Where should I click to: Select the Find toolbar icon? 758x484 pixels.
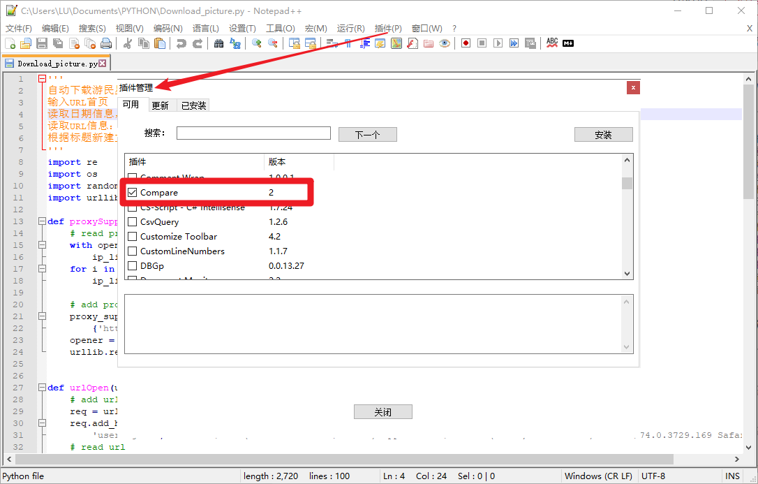click(219, 43)
